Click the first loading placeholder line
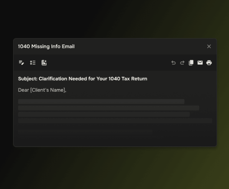This screenshot has height=189, width=229. [101, 102]
